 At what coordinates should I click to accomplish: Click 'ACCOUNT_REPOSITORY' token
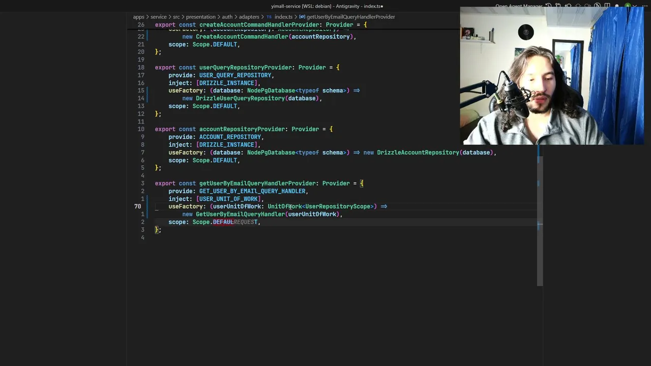pyautogui.click(x=230, y=137)
